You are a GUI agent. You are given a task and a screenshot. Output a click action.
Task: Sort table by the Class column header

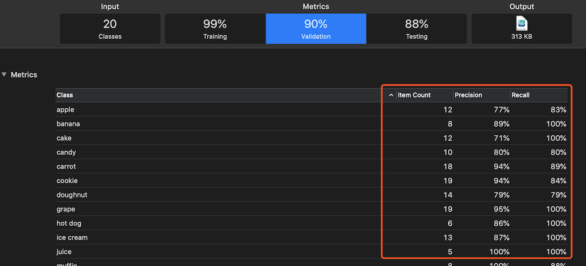coord(65,95)
